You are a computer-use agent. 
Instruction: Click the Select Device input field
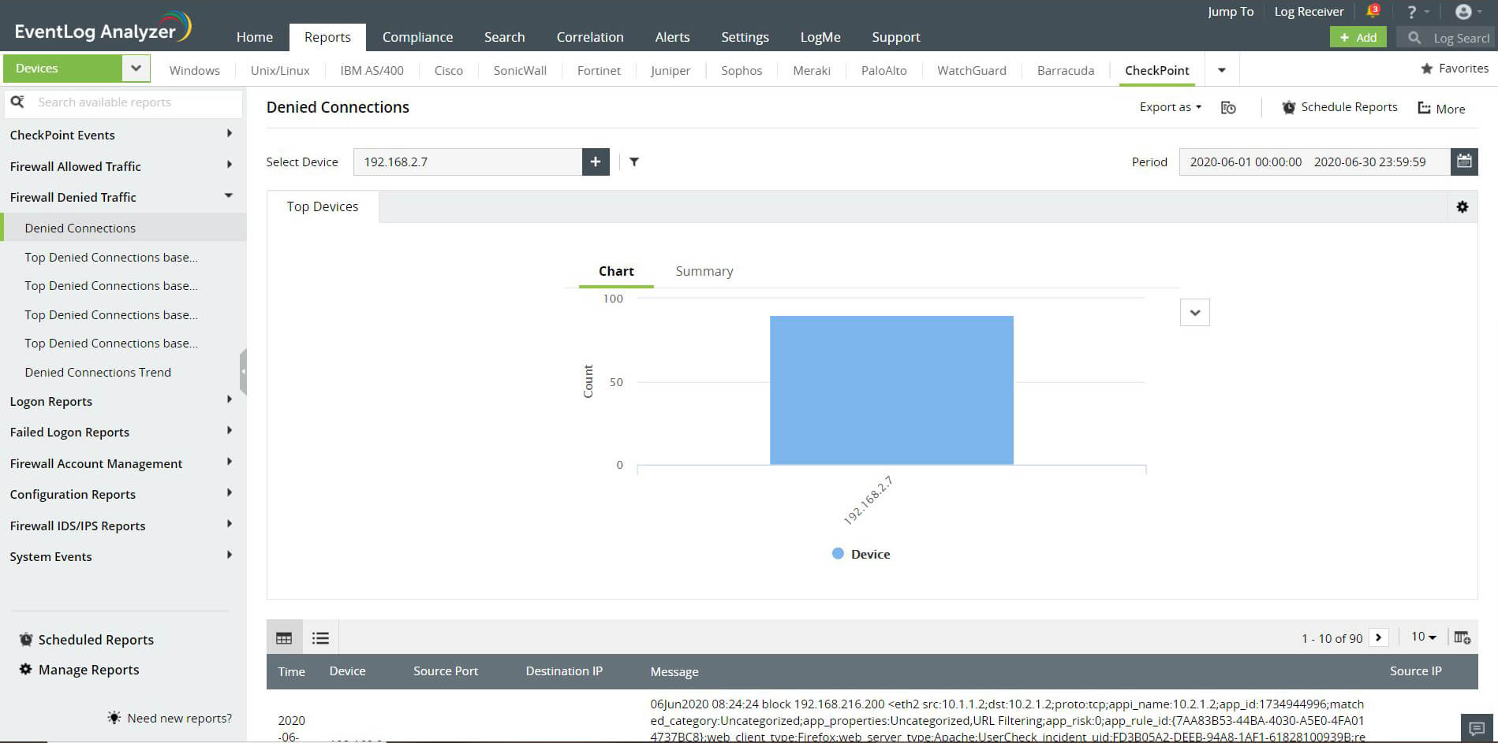click(468, 162)
